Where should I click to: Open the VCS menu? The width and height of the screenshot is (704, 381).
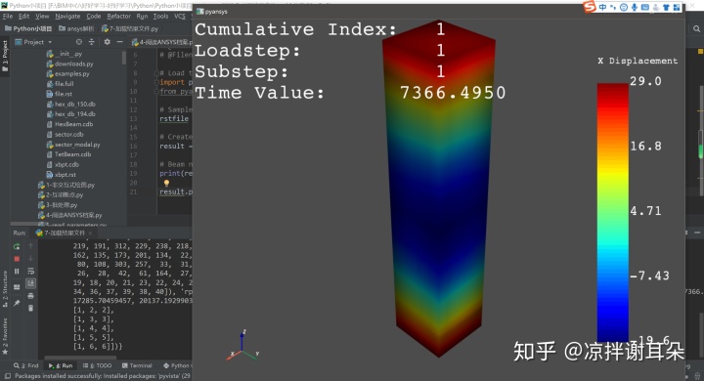[180, 17]
